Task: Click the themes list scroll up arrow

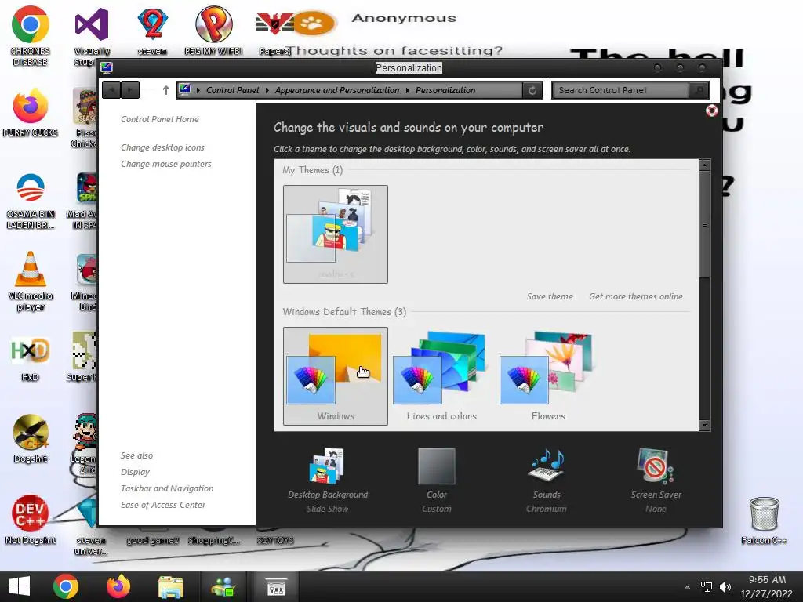Action: (705, 165)
